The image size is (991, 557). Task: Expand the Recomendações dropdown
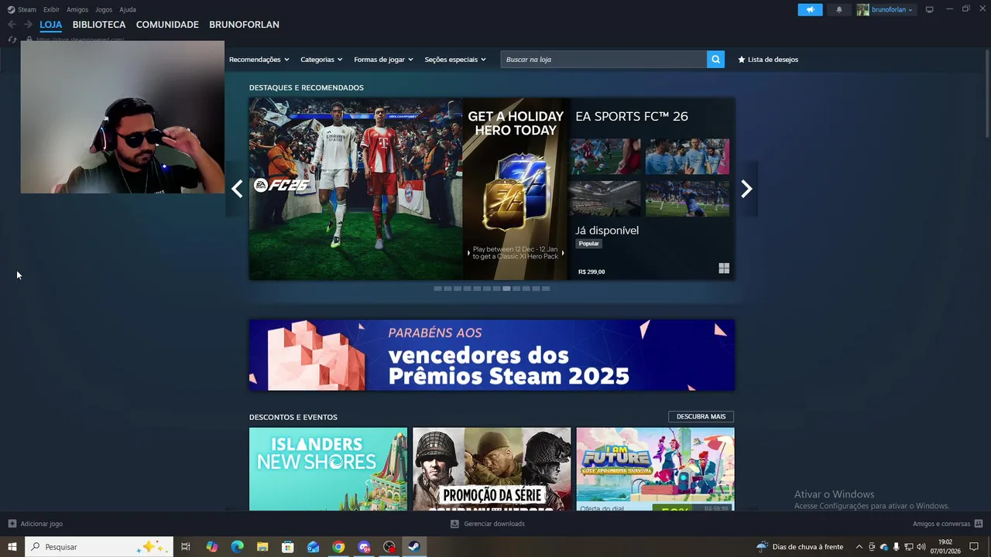pyautogui.click(x=259, y=60)
